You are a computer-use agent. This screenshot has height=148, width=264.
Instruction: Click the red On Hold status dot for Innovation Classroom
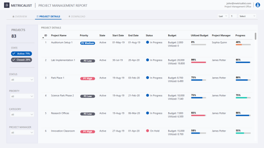coord(148,131)
